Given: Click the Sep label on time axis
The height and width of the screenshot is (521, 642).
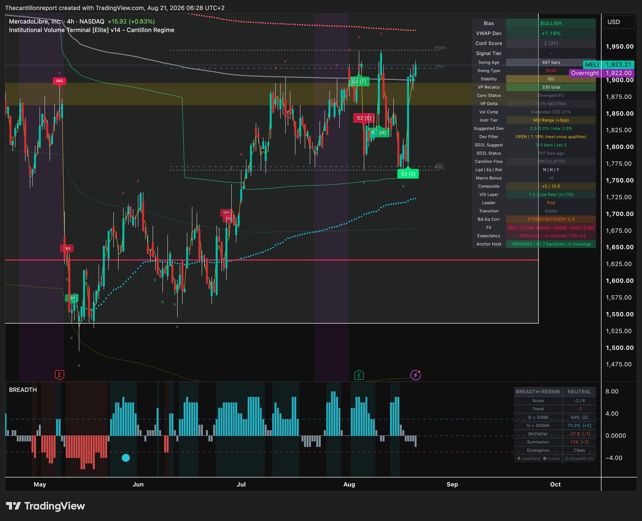Looking at the screenshot, I should pyautogui.click(x=452, y=484).
